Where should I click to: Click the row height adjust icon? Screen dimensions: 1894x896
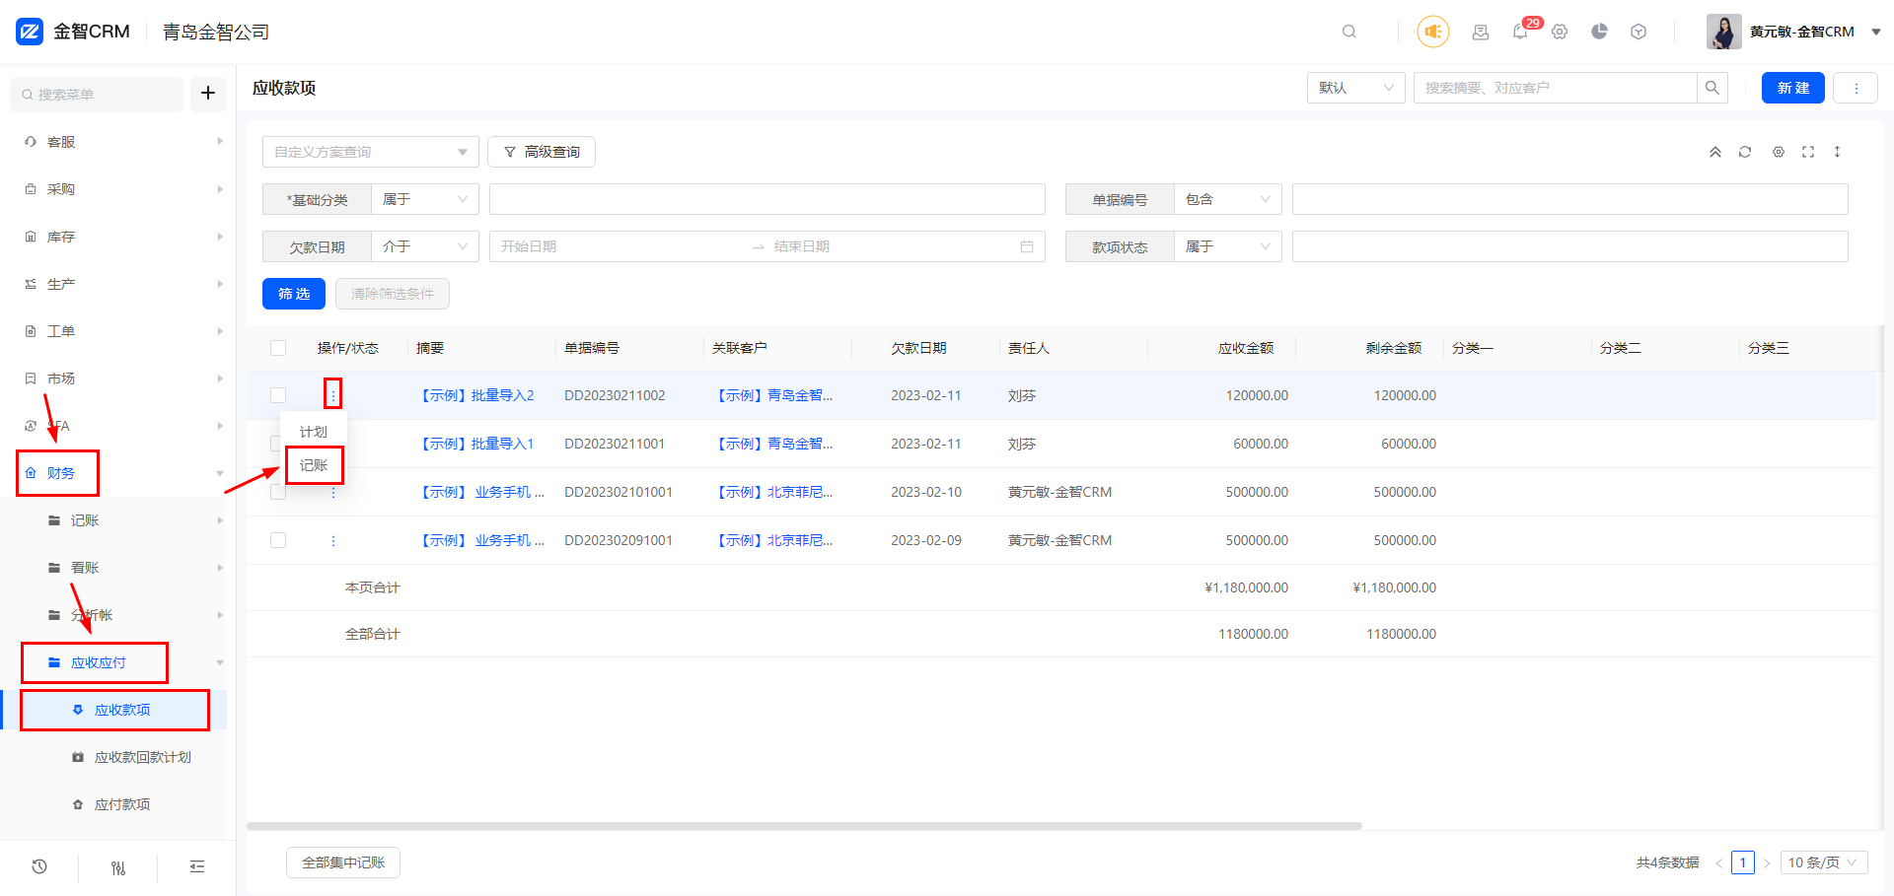pyautogui.click(x=1837, y=152)
